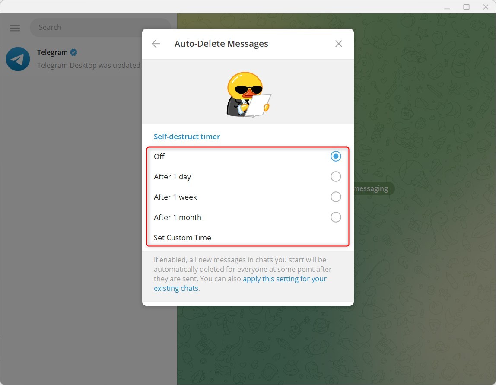Close the Auto-Delete Messages dialog
The height and width of the screenshot is (385, 496).
(338, 44)
